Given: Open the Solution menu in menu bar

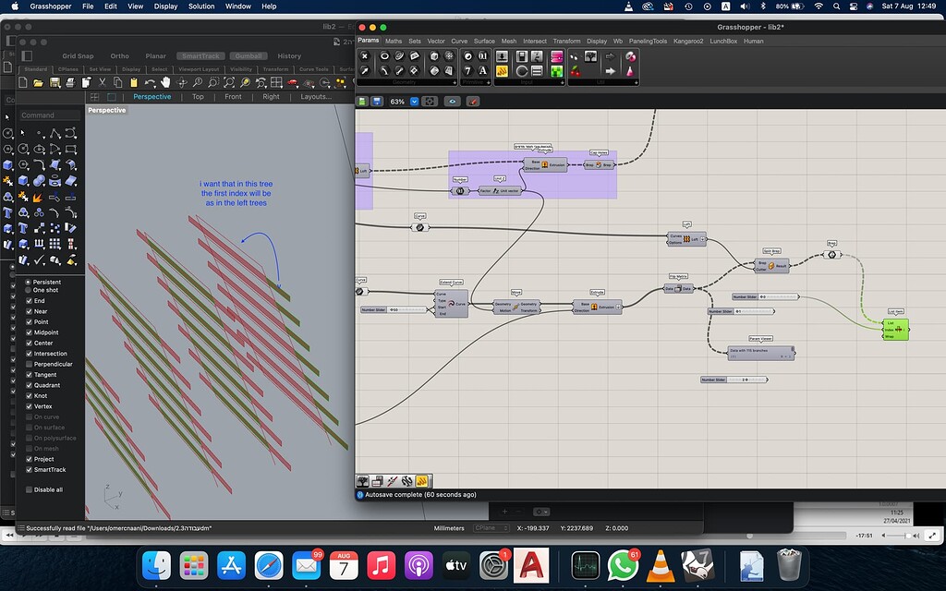Looking at the screenshot, I should coord(201,6).
